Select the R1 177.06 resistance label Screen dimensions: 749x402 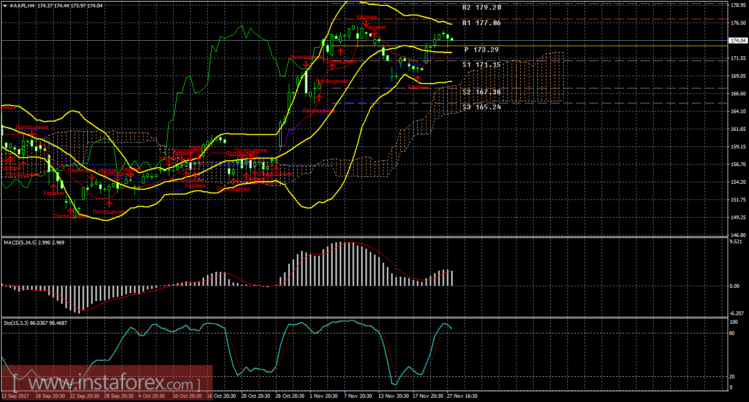(482, 23)
